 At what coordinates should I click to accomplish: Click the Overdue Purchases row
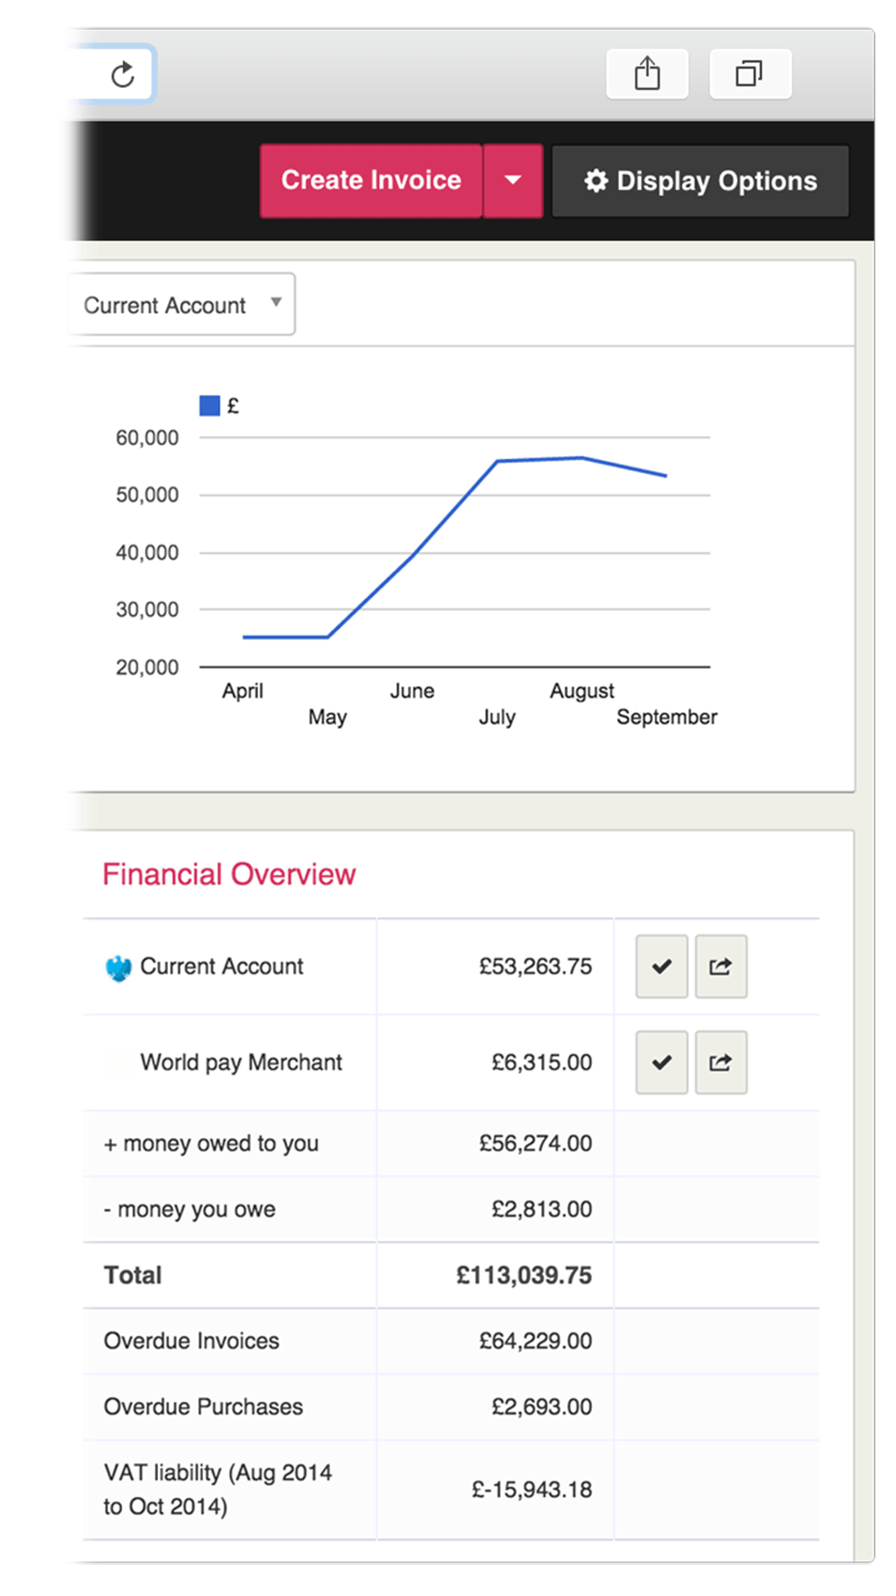tap(203, 1407)
